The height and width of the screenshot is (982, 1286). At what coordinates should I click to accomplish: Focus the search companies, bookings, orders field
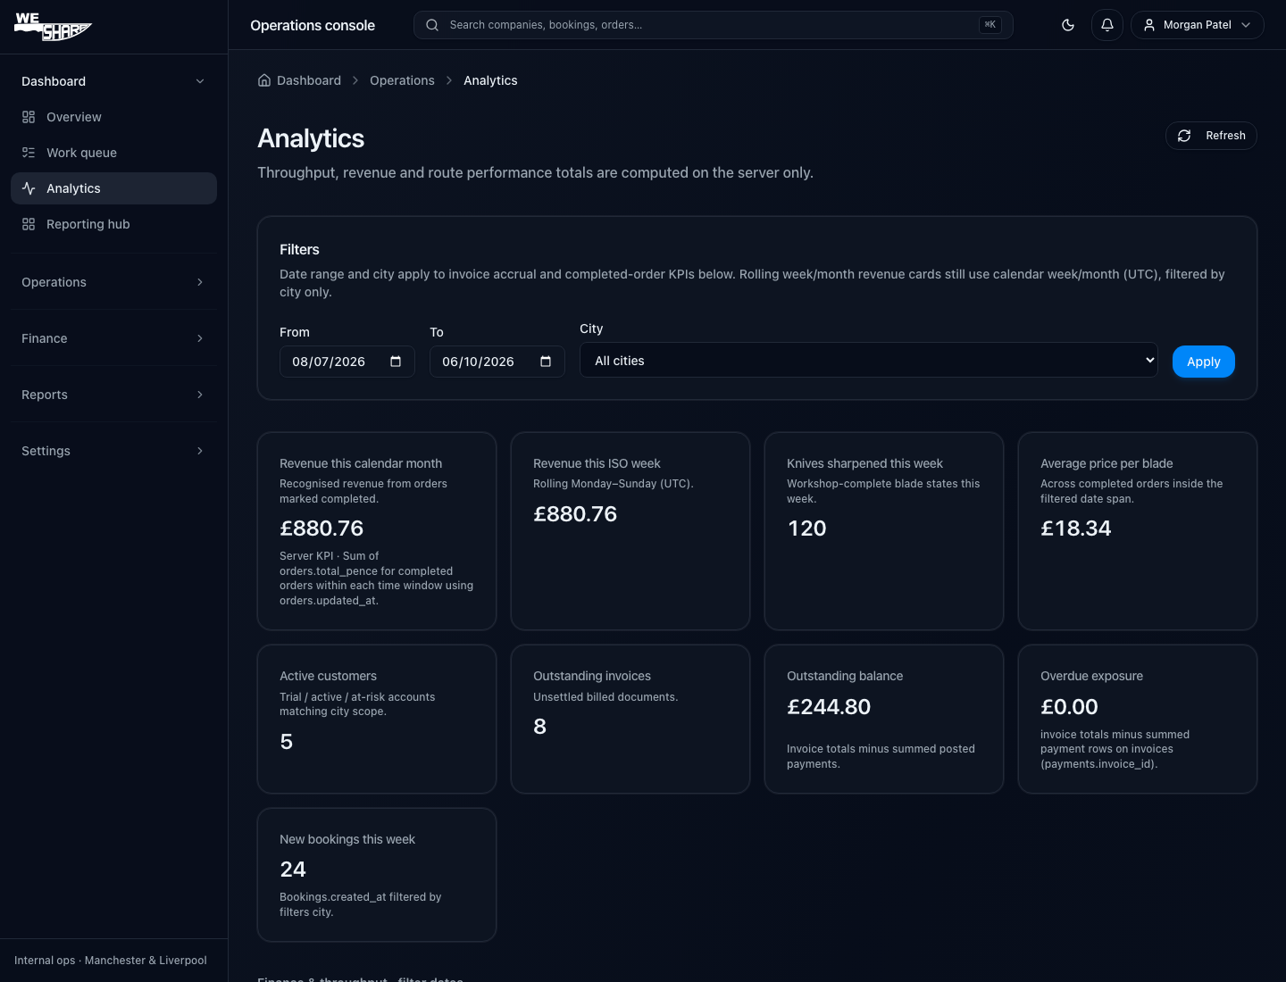[x=713, y=25]
